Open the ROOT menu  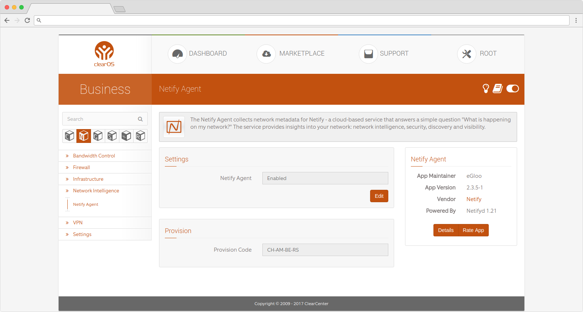[x=488, y=53]
